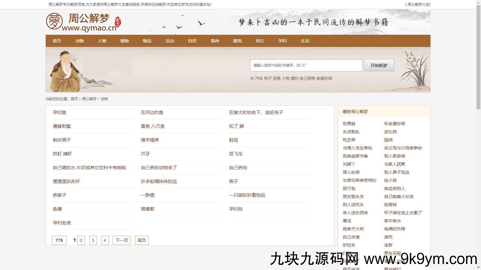Jump to the last page with 尾页
This screenshot has height=270, width=481.
[142, 240]
